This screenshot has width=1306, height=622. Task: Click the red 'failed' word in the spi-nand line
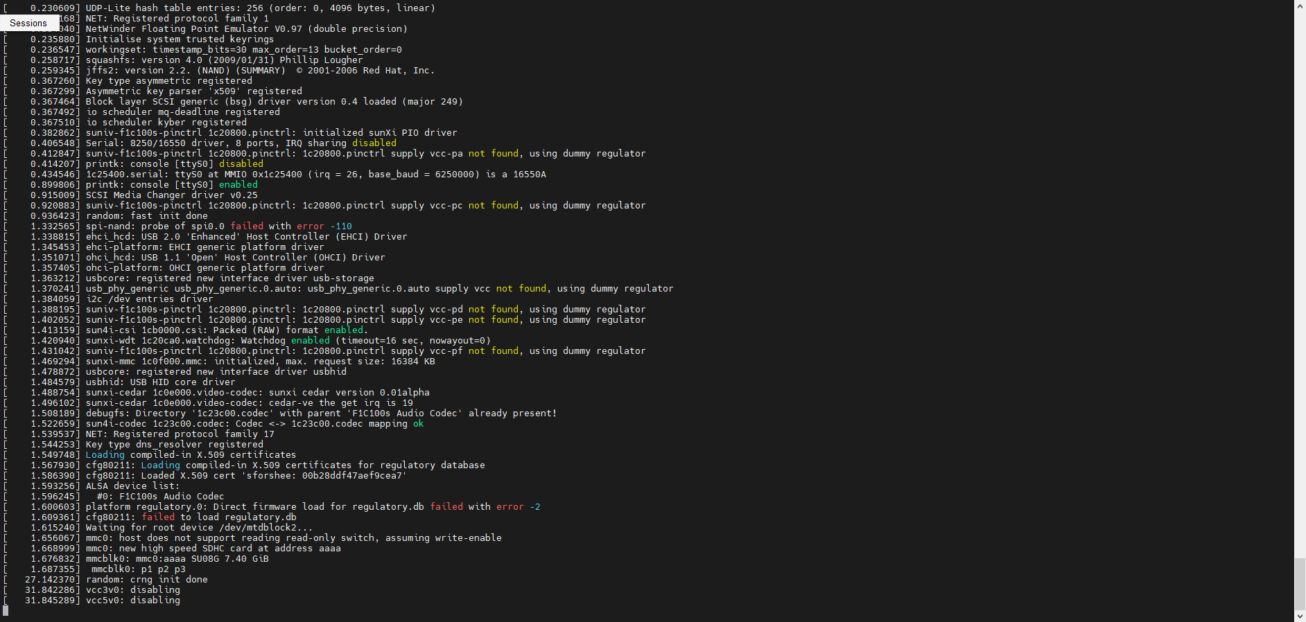[247, 226]
